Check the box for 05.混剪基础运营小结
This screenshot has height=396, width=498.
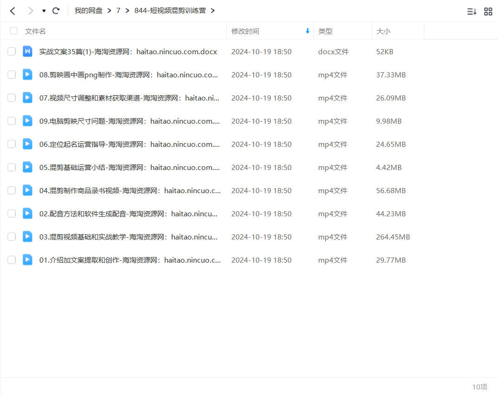[12, 167]
